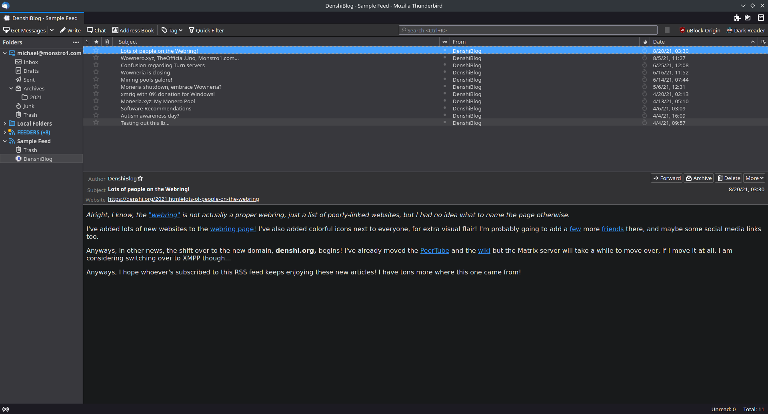Mark 'Testing out this lb...' as junk
The height and width of the screenshot is (414, 768).
[x=644, y=123]
